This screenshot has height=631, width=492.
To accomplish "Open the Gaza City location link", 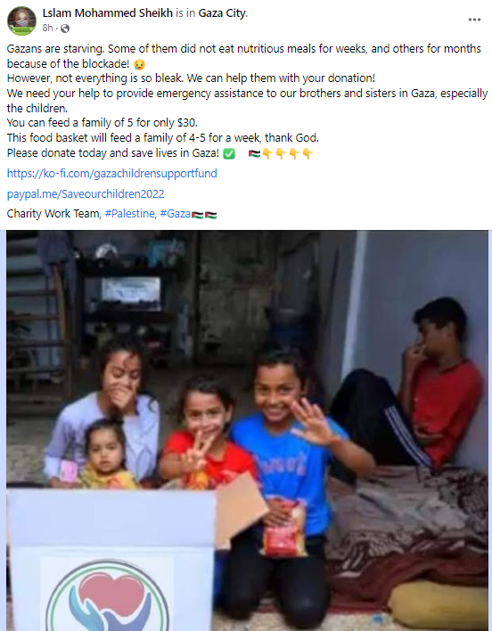I will [x=222, y=13].
